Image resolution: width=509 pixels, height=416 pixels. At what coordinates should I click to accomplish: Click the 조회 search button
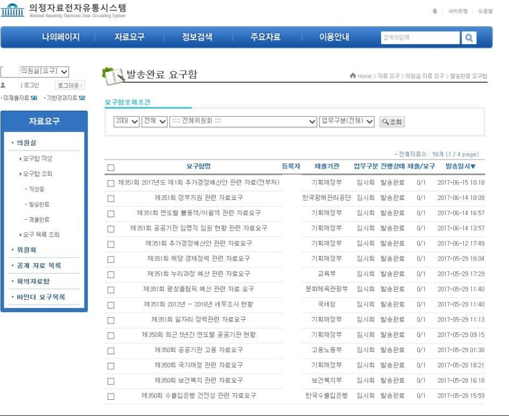tap(393, 121)
